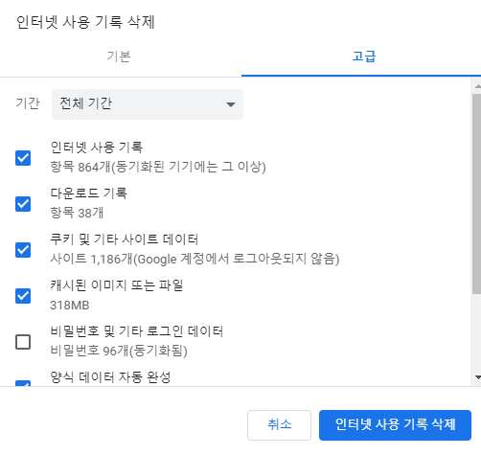Uncheck the 인터넷 사용 기록 checkbox
Screen dimensions: 481x455
tap(23, 158)
